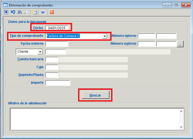Click the ellipsis button beside Número externo
The width and height of the screenshot is (193, 139).
[x=180, y=44]
